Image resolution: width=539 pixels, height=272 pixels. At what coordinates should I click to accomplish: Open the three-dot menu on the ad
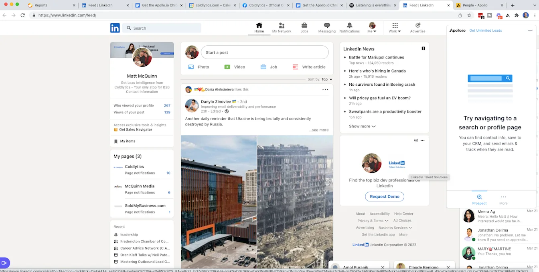[x=422, y=141]
